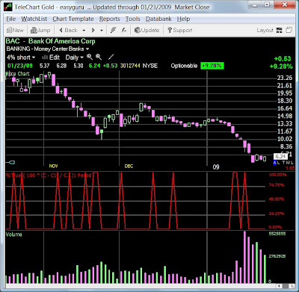Open the Chart Template menu

click(73, 19)
